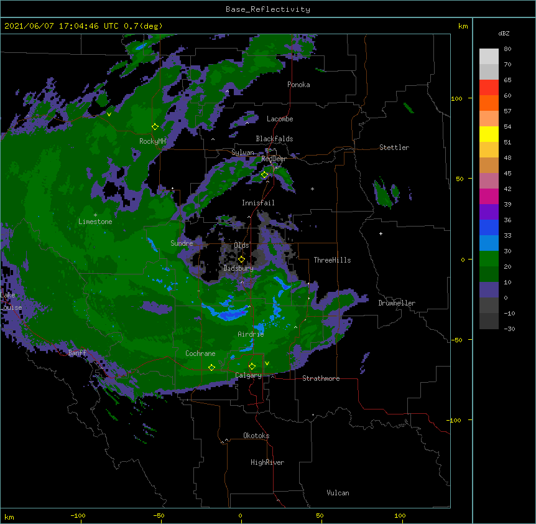Viewport: 536px width, 524px height.
Task: Click the asterisk marker above Limestone
Action: pyautogui.click(x=95, y=215)
